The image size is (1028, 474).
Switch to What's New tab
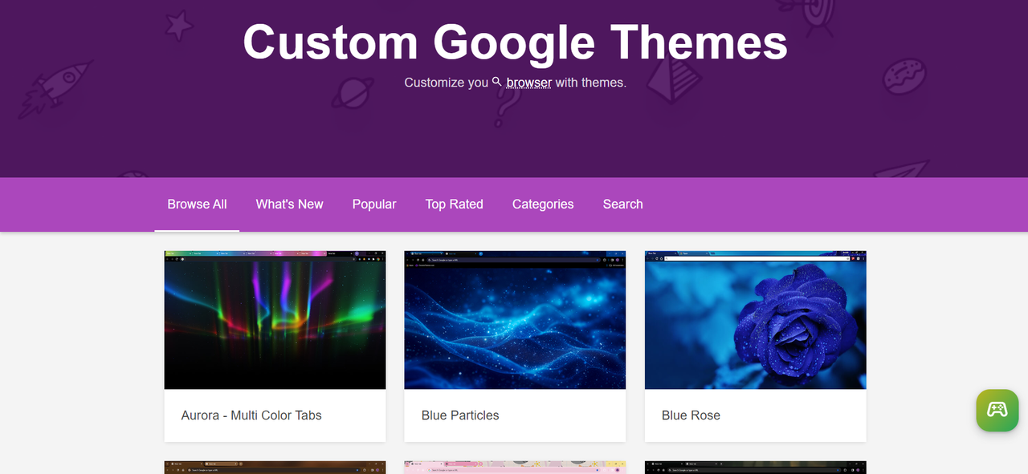click(x=289, y=205)
